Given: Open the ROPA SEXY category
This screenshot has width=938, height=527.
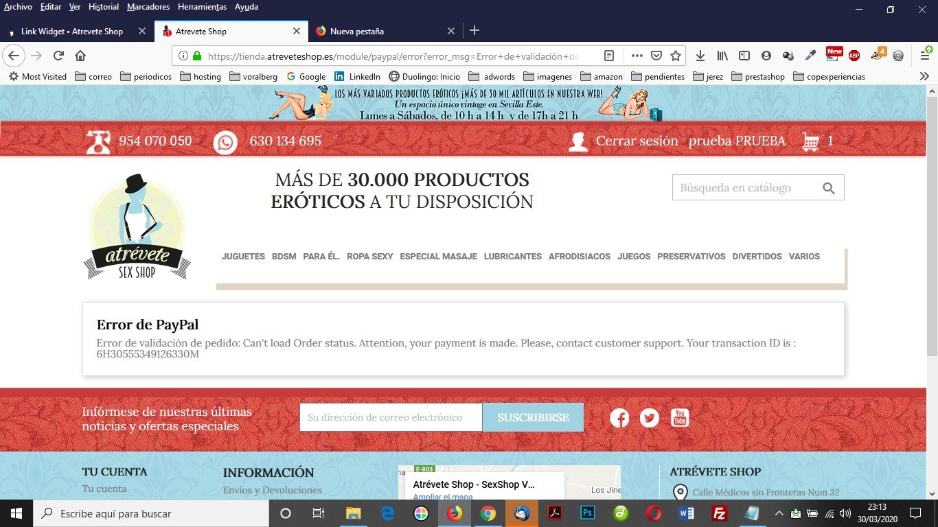Looking at the screenshot, I should 370,257.
